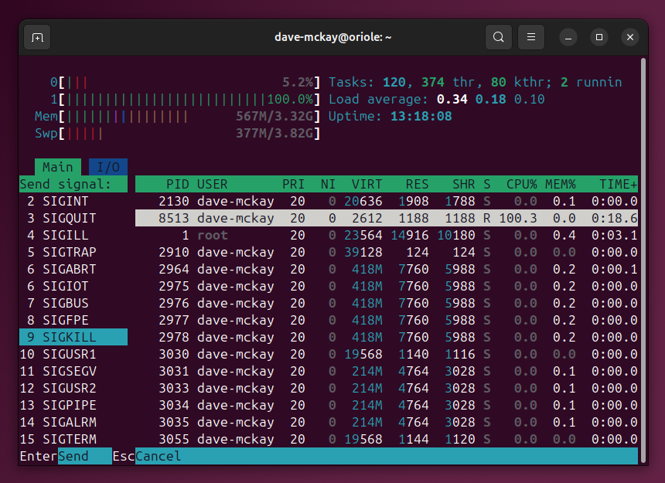Switch to the Main tab
665x483 pixels.
(x=58, y=167)
